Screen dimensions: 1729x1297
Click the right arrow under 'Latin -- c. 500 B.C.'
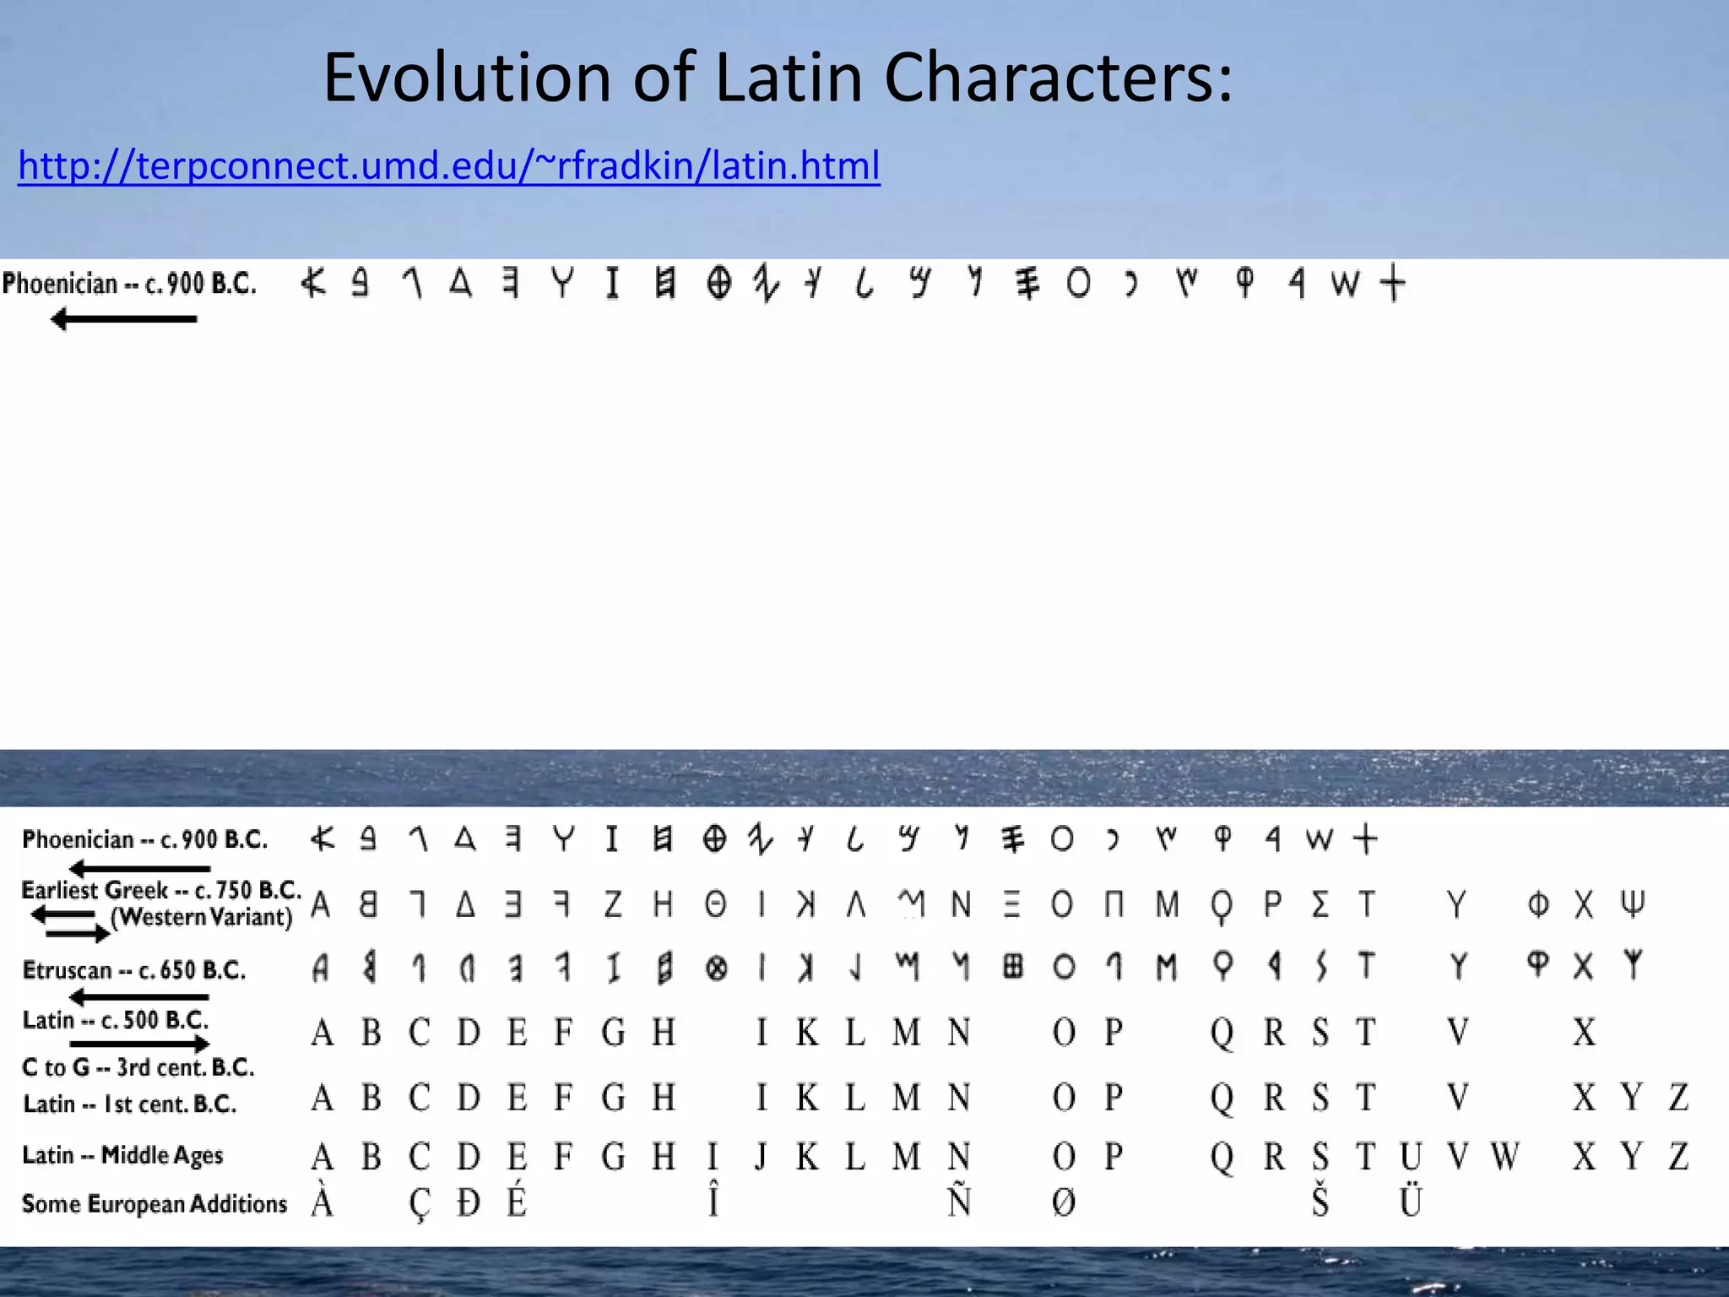pos(139,1044)
